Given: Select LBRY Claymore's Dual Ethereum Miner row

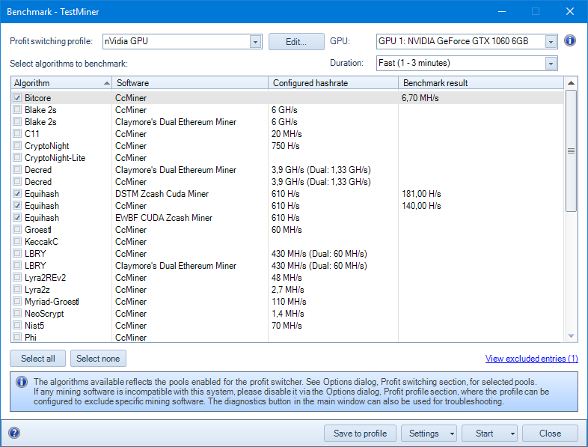Looking at the screenshot, I should tap(287, 265).
